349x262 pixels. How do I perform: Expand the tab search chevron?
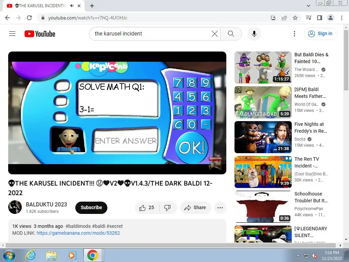(308, 6)
